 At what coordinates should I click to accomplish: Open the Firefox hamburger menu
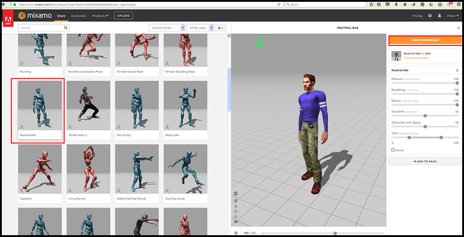459,5
